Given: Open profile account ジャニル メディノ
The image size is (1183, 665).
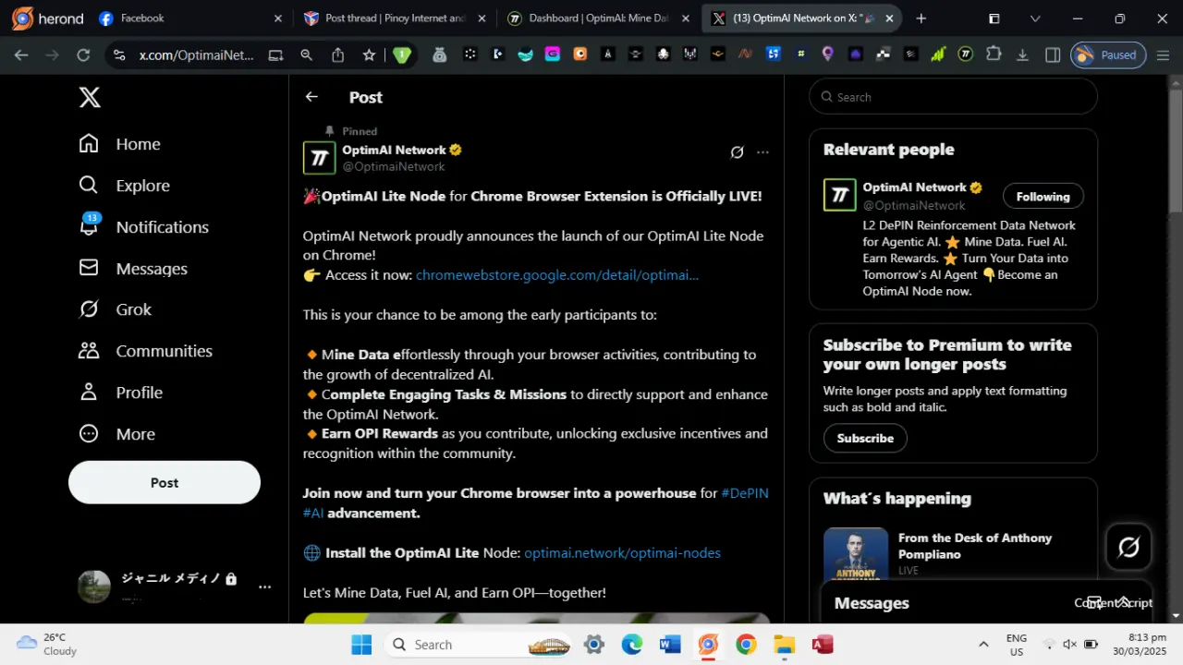Looking at the screenshot, I should [x=157, y=586].
